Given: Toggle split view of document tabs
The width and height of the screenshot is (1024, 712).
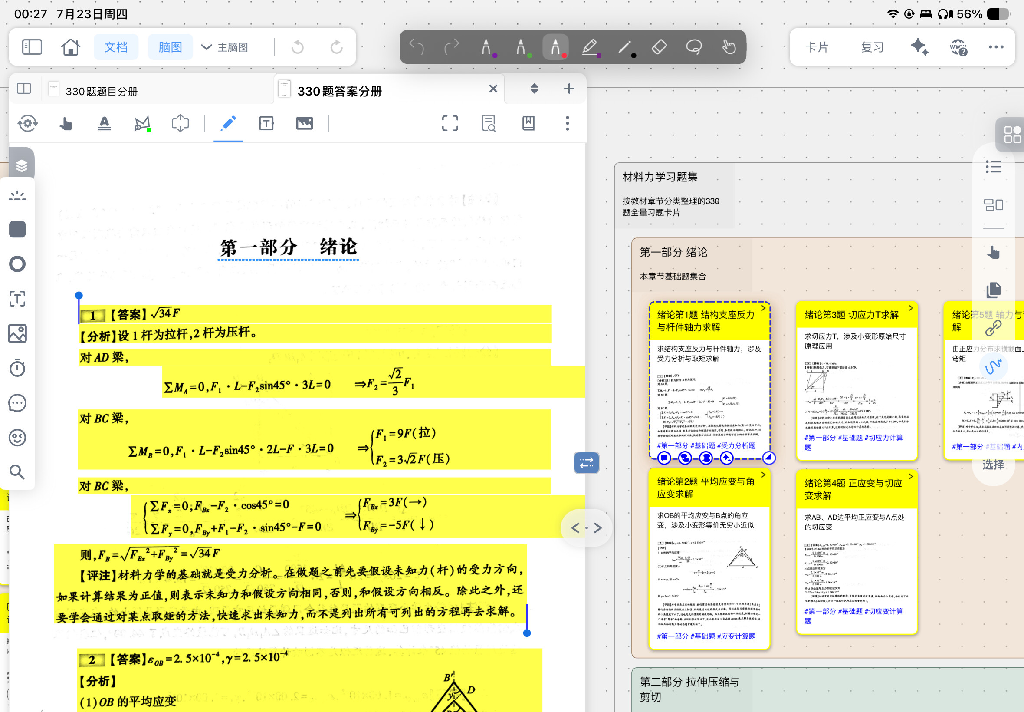Looking at the screenshot, I should [24, 88].
